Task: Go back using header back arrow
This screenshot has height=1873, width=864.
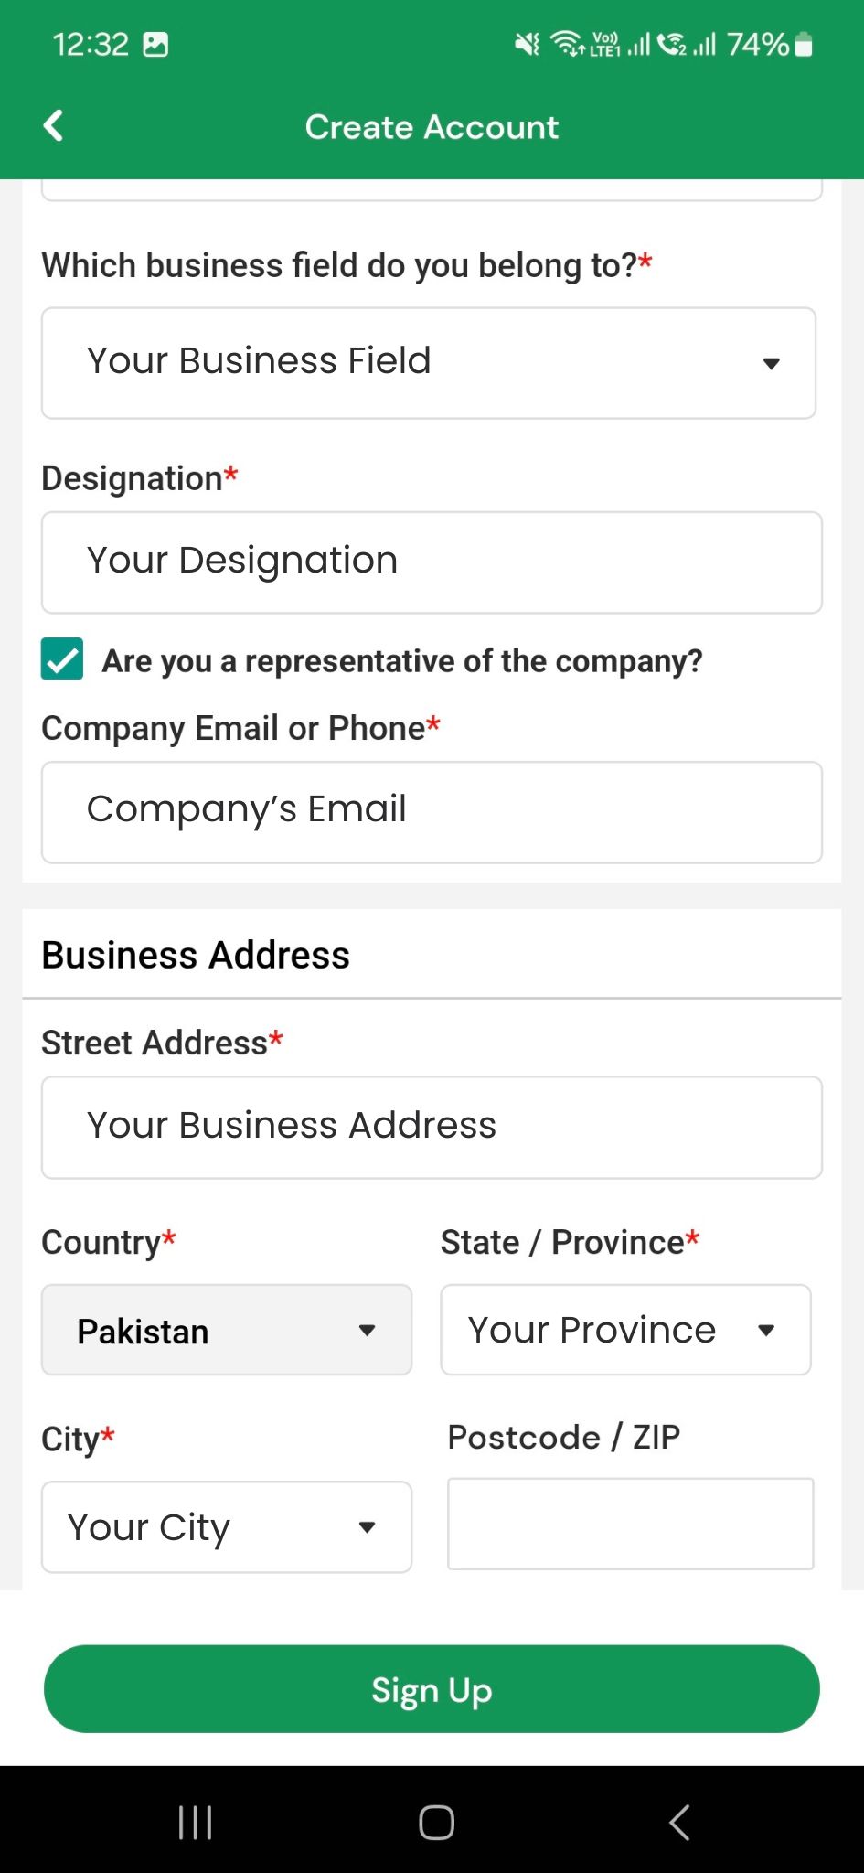Action: 54,126
